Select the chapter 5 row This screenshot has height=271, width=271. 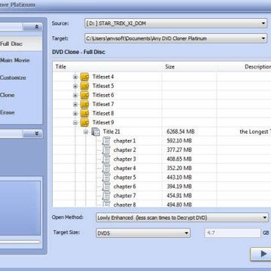coord(162,178)
